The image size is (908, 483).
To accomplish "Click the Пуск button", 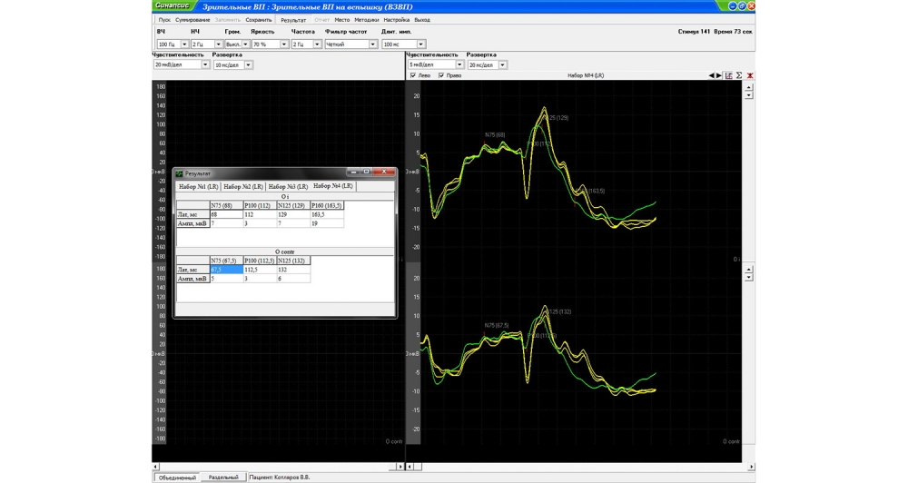I will coord(164,19).
